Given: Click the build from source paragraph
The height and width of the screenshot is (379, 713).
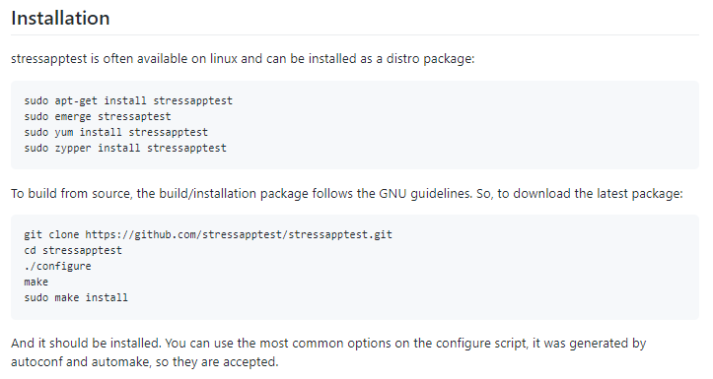Looking at the screenshot, I should tap(346, 194).
